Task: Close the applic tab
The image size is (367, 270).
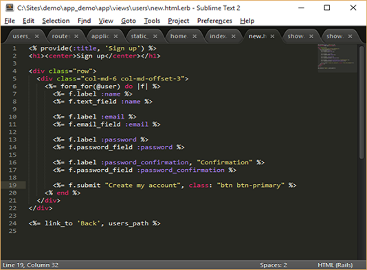Action: click(x=116, y=36)
